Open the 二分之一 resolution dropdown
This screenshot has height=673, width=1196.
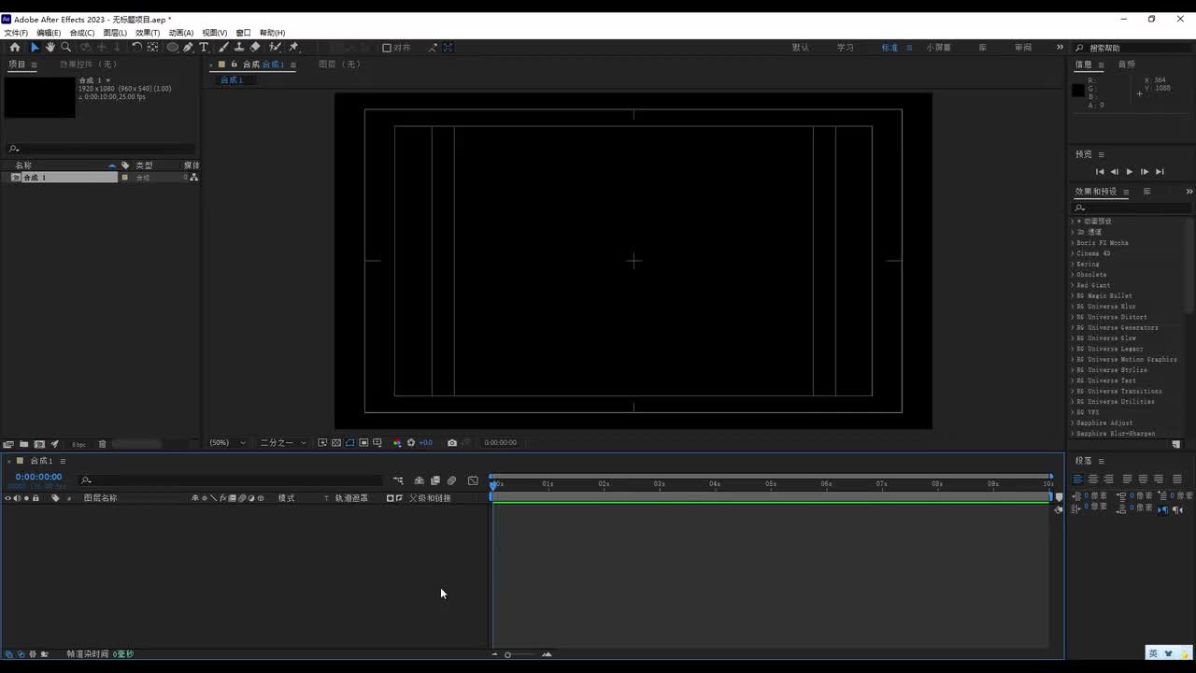[x=282, y=443]
